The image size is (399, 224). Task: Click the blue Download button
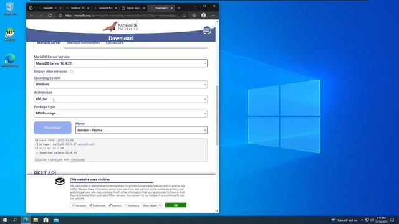(52, 128)
